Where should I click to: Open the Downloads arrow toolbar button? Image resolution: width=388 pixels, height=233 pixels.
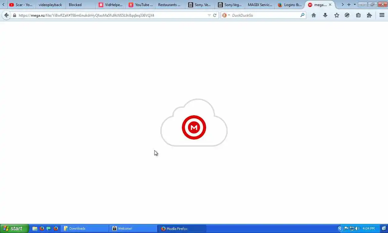[325, 15]
